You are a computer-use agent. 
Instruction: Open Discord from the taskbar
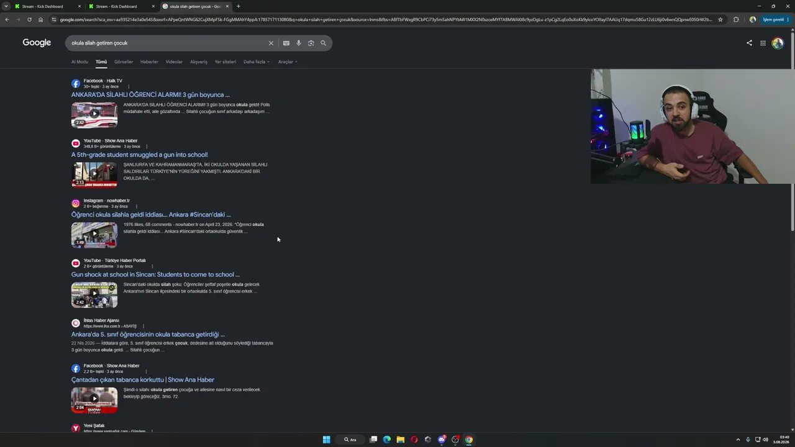click(442, 440)
